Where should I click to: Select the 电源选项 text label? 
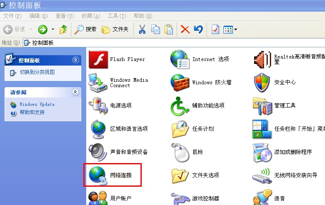click(x=121, y=105)
